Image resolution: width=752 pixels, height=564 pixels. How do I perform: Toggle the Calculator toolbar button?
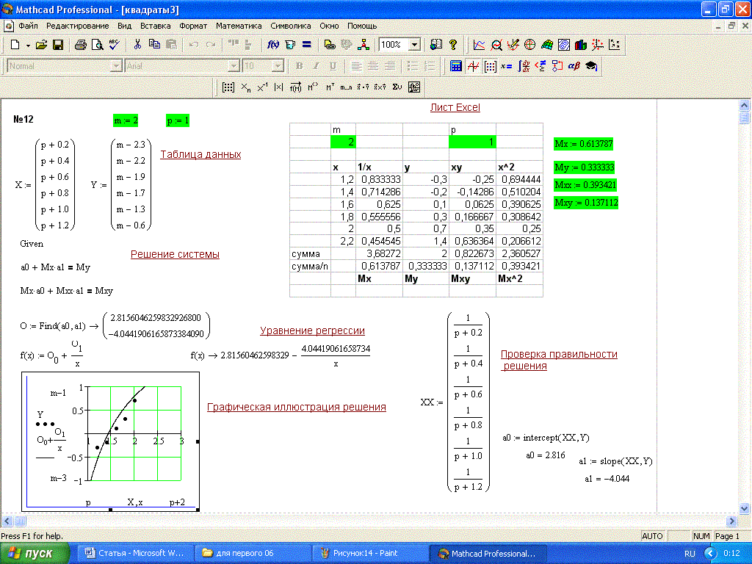coord(456,66)
